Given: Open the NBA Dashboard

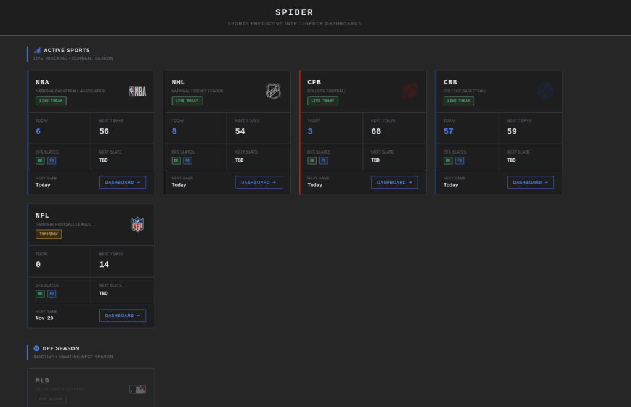Looking at the screenshot, I should click(x=123, y=183).
